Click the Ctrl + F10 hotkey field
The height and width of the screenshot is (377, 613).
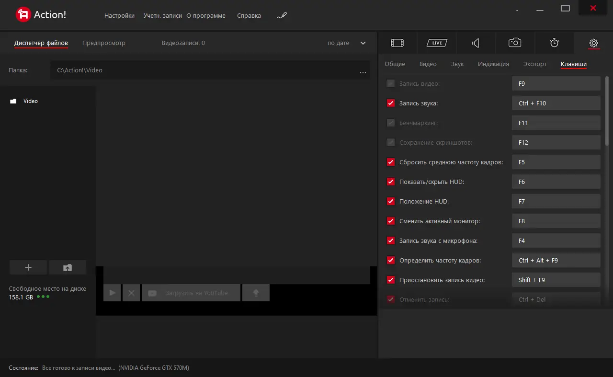[556, 103]
